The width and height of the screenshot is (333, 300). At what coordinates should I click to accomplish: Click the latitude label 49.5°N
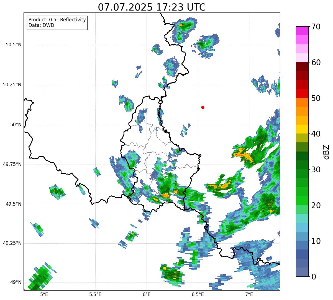[14, 204]
